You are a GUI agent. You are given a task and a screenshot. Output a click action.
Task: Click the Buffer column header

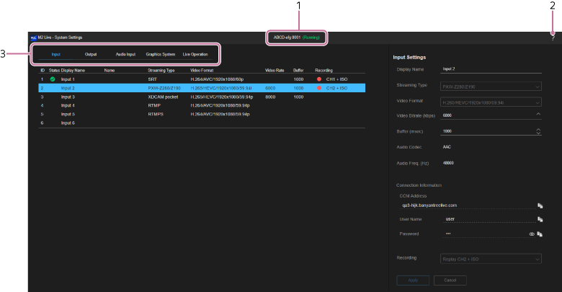[x=298, y=71]
